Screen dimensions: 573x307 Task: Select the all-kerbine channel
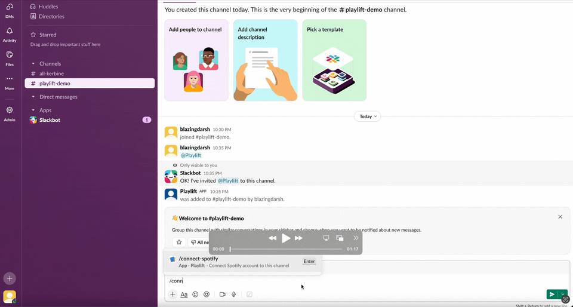[x=51, y=73]
